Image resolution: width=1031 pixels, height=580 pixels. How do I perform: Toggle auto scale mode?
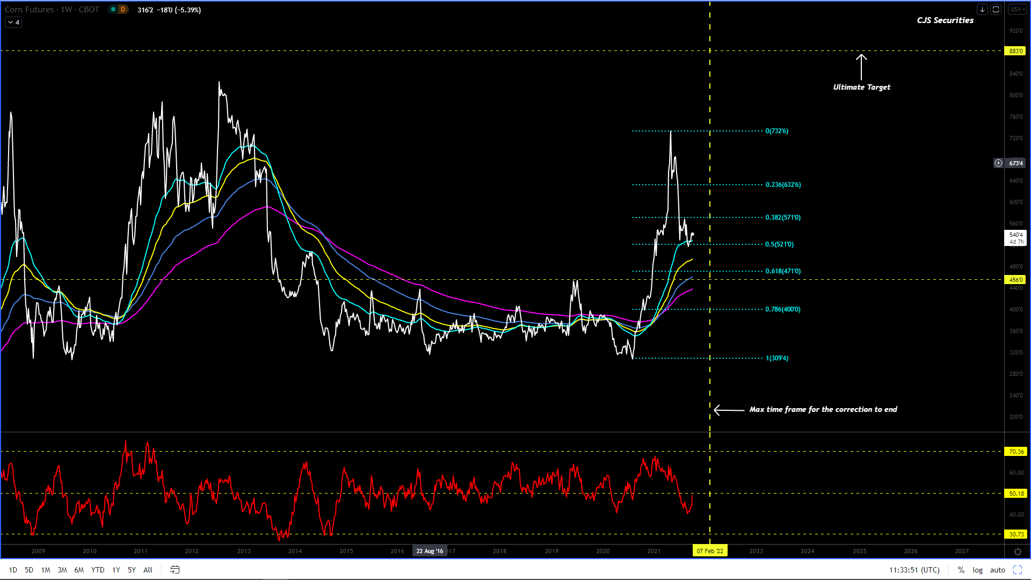(997, 570)
